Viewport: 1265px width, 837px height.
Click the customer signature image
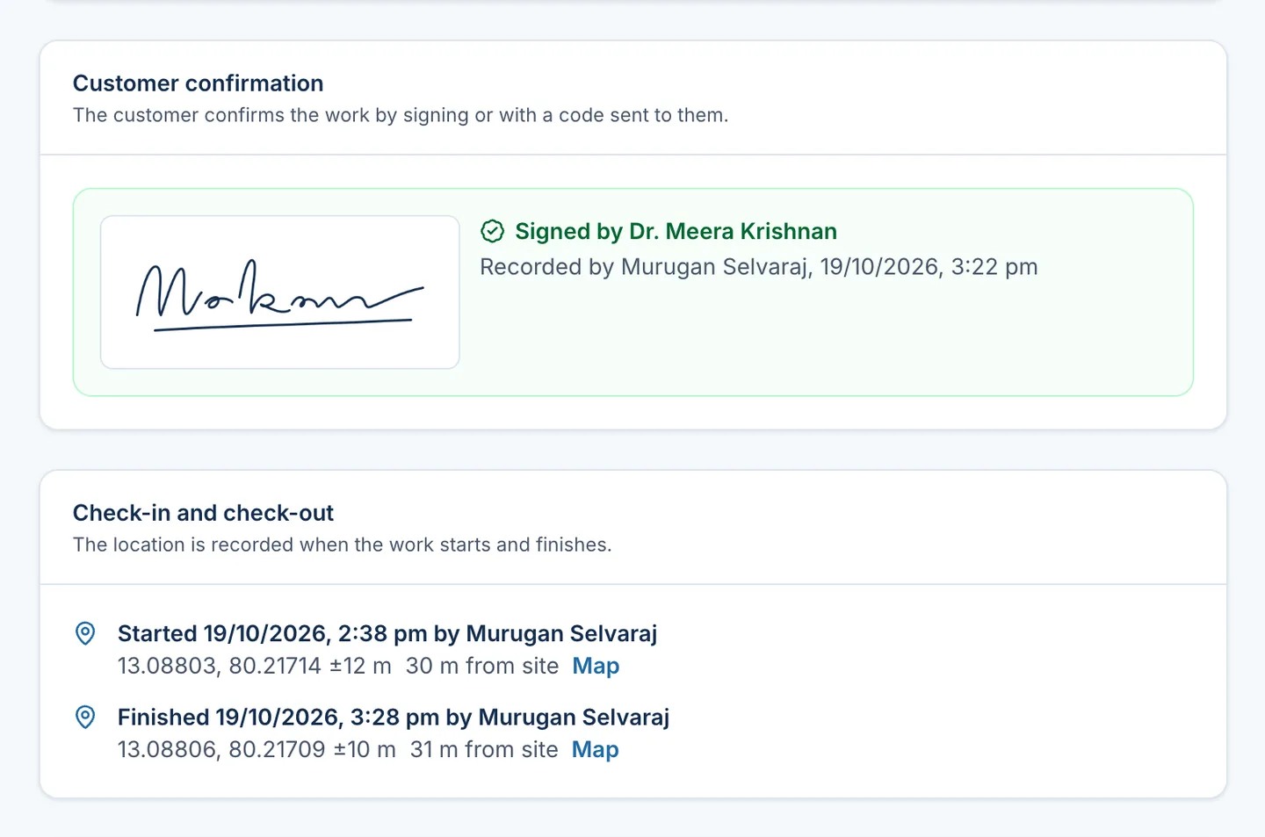[280, 292]
